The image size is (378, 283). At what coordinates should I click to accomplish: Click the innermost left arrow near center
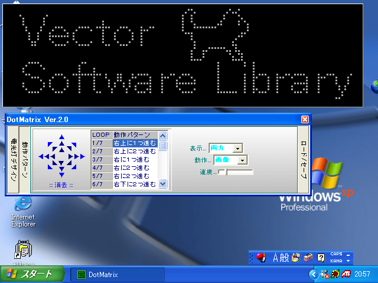click(53, 156)
